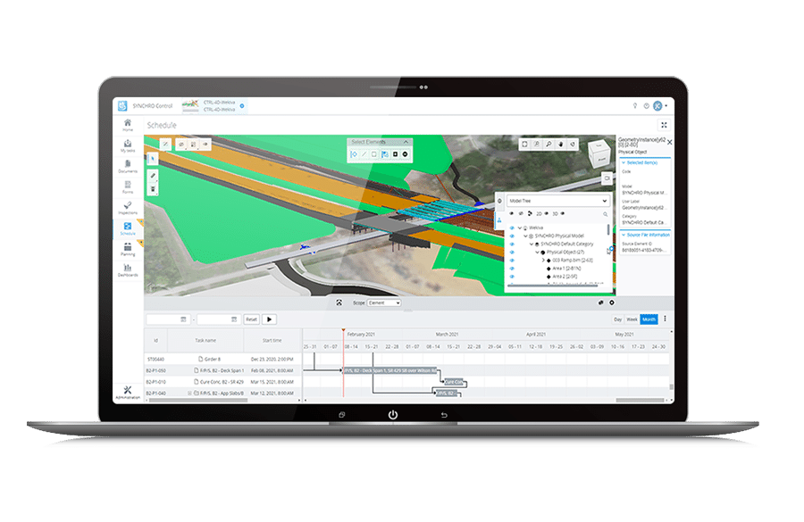Click the gear icon right of the Scope bar
804x522 pixels.
(x=612, y=302)
